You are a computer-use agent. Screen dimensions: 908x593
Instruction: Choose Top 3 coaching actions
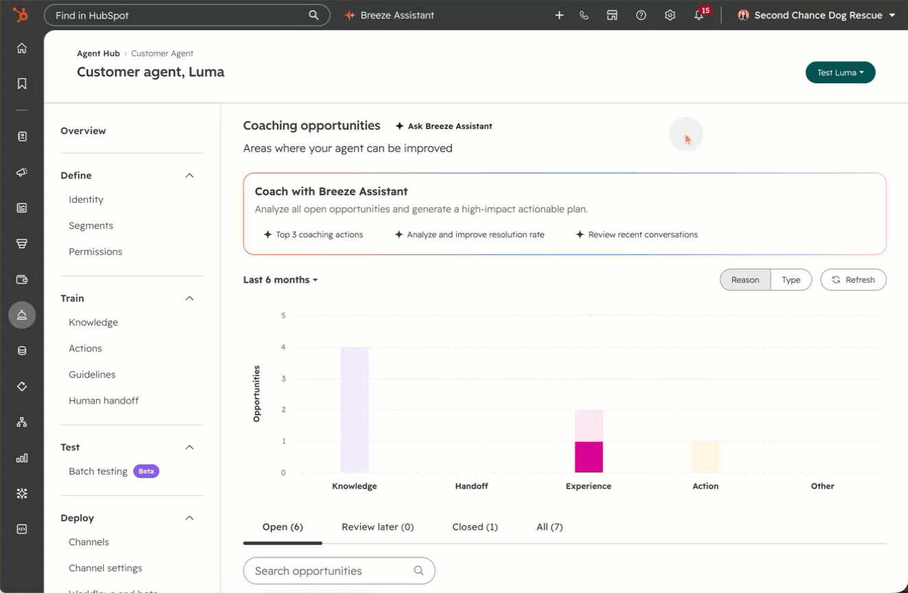pos(313,235)
